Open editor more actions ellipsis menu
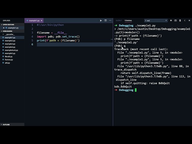The height and width of the screenshot is (144, 192). 110,20
